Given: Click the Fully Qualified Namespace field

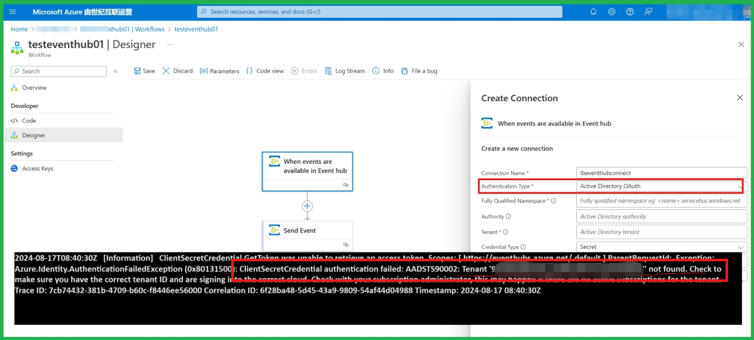Looking at the screenshot, I should coord(661,201).
